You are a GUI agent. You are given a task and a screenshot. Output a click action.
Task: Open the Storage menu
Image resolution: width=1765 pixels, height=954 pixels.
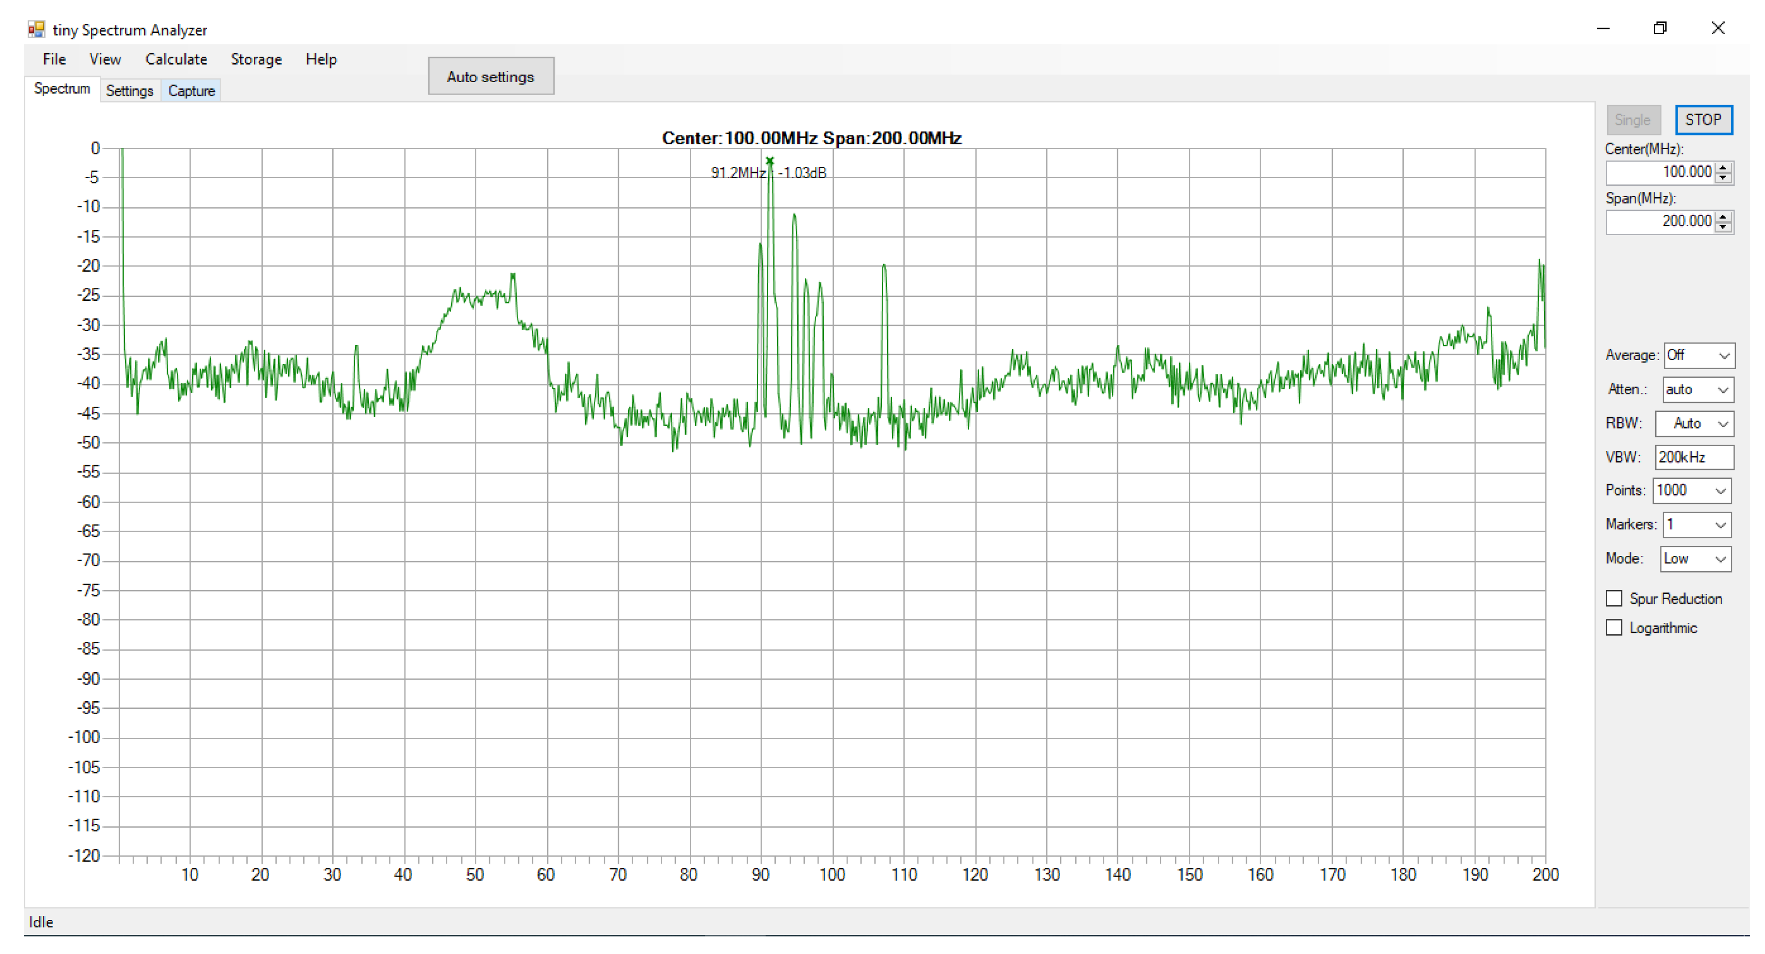pyautogui.click(x=256, y=59)
